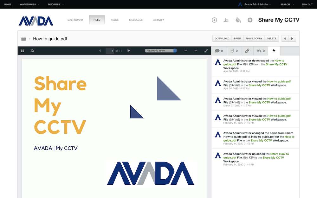Open the PDF search magnifier

click(x=32, y=51)
